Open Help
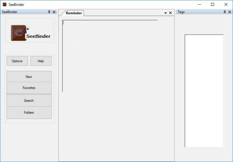 tap(41, 61)
